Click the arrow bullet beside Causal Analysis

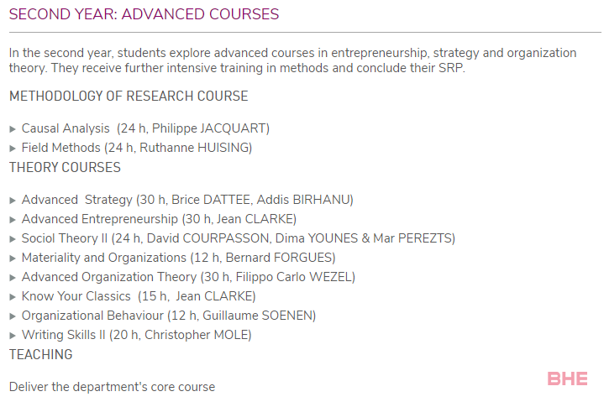(13, 129)
